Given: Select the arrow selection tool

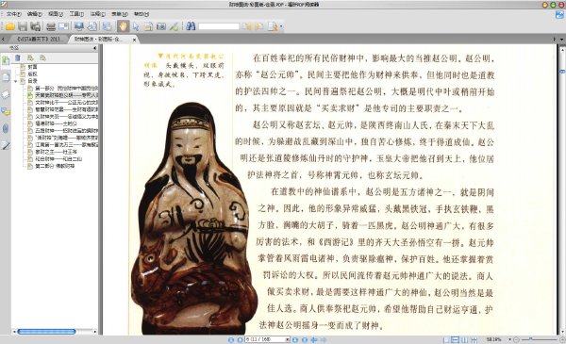Looking at the screenshot, I should (x=136, y=26).
